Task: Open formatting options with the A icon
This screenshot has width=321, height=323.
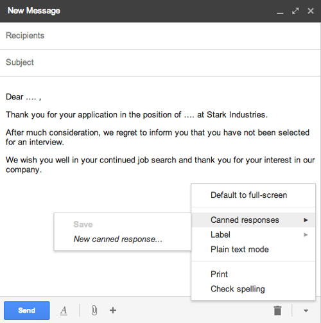Action: tap(64, 310)
